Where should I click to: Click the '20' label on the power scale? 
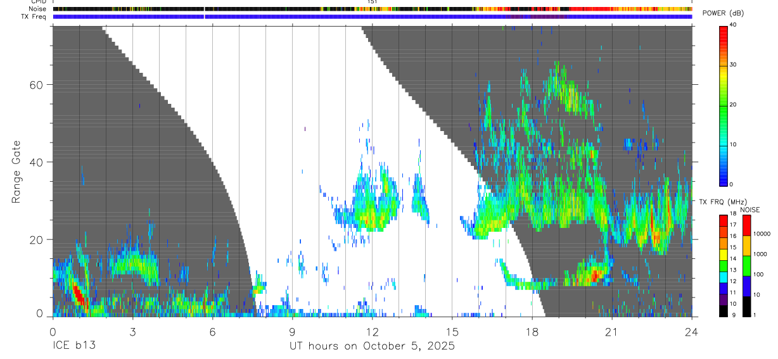(x=733, y=104)
